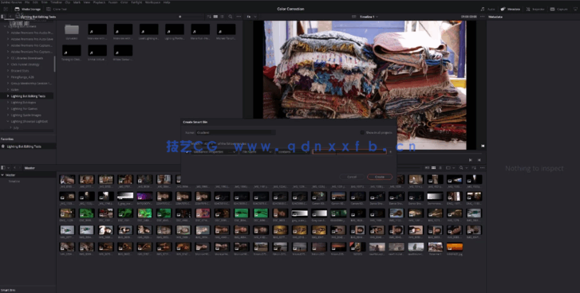Expand the Adobe Premiere Pro Auto-Save folder

[8, 39]
